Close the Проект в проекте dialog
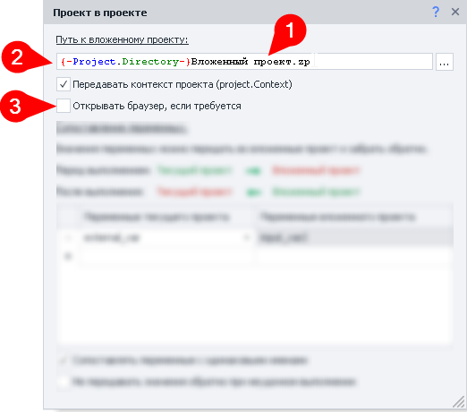The width and height of the screenshot is (467, 412). [455, 13]
